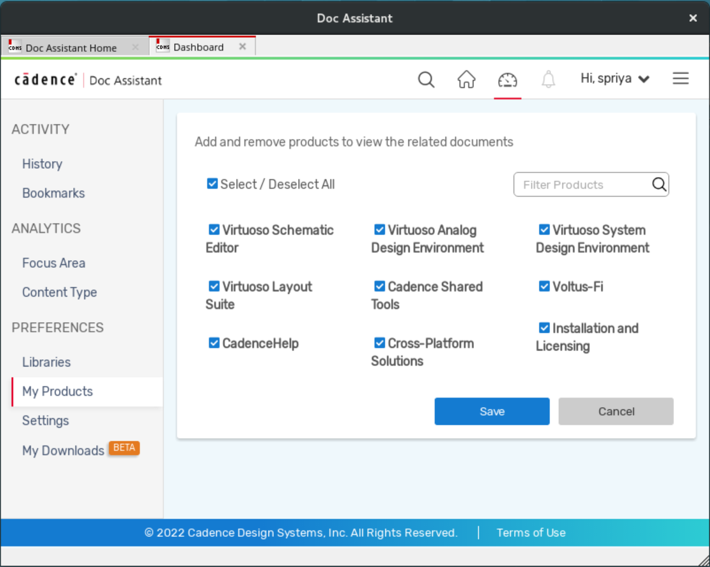
Task: Open the hamburger menu icon
Action: click(x=680, y=78)
